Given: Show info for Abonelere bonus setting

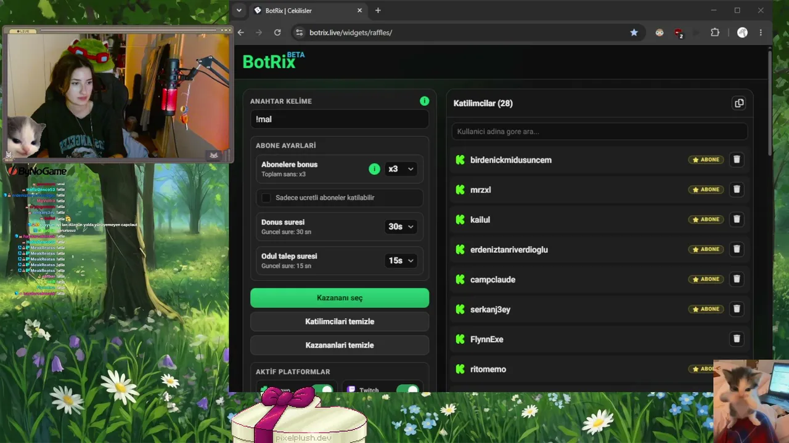Looking at the screenshot, I should click(374, 169).
